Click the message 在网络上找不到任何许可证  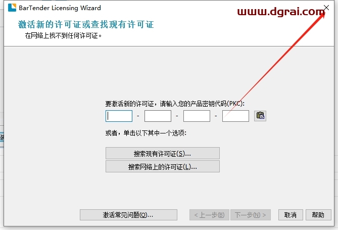click(x=63, y=35)
